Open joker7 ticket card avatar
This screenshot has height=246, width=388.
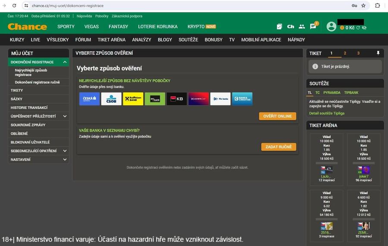[363, 170]
